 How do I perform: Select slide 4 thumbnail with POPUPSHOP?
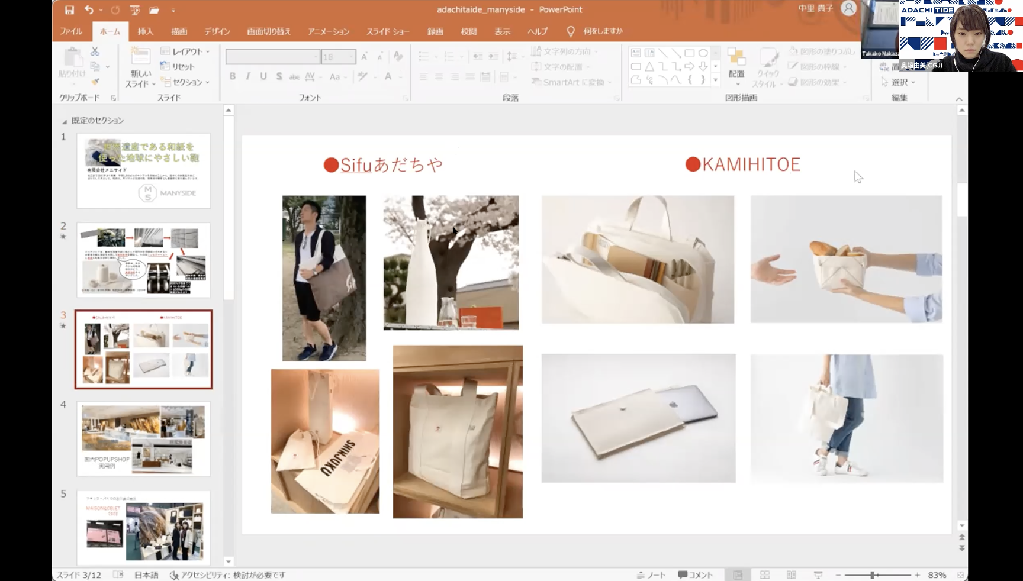point(143,438)
